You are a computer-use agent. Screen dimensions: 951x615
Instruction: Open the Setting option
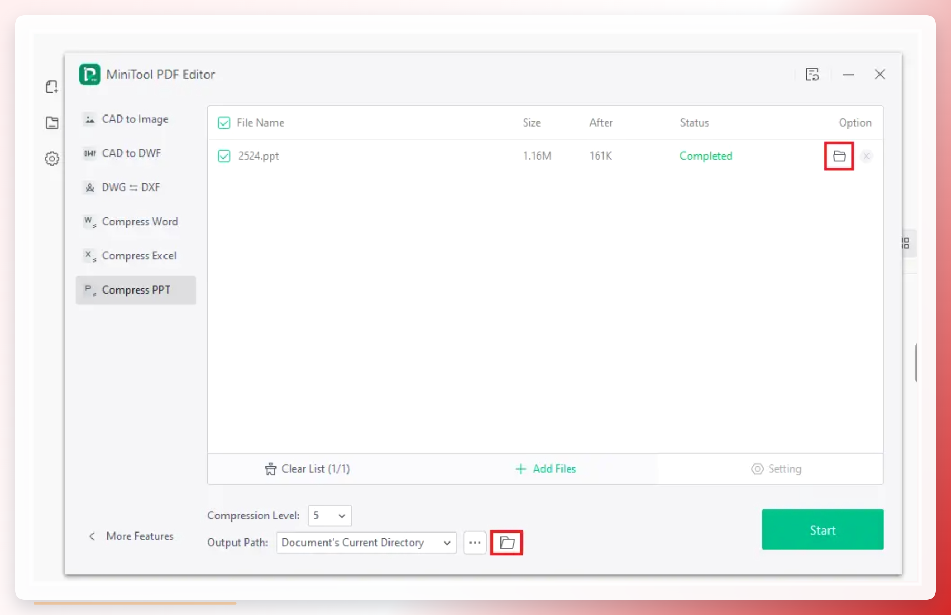(x=776, y=469)
